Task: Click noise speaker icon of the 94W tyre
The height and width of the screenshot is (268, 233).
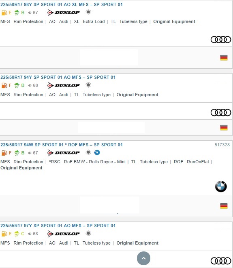Action: 30,153
